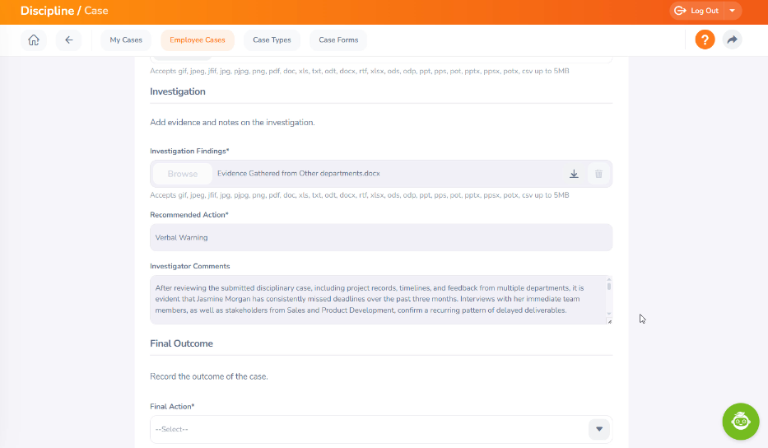Click the Home icon button
This screenshot has height=448, width=768.
[x=34, y=40]
